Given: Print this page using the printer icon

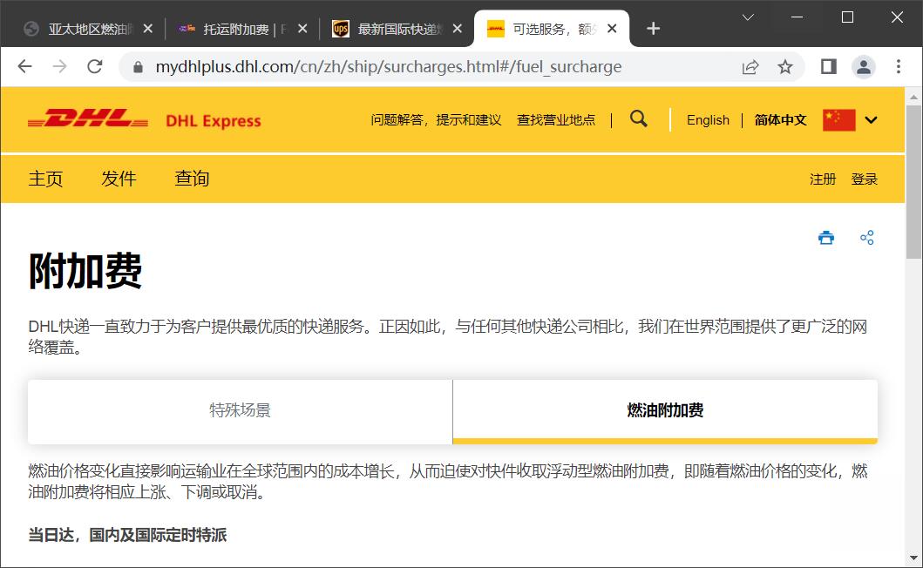Looking at the screenshot, I should tap(826, 238).
